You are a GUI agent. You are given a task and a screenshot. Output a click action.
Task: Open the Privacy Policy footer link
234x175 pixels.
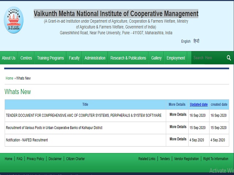click(x=35, y=159)
